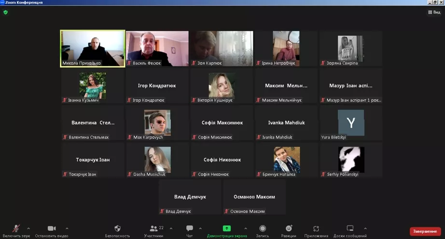Unmute microphone with Включить звук icon

point(16,228)
